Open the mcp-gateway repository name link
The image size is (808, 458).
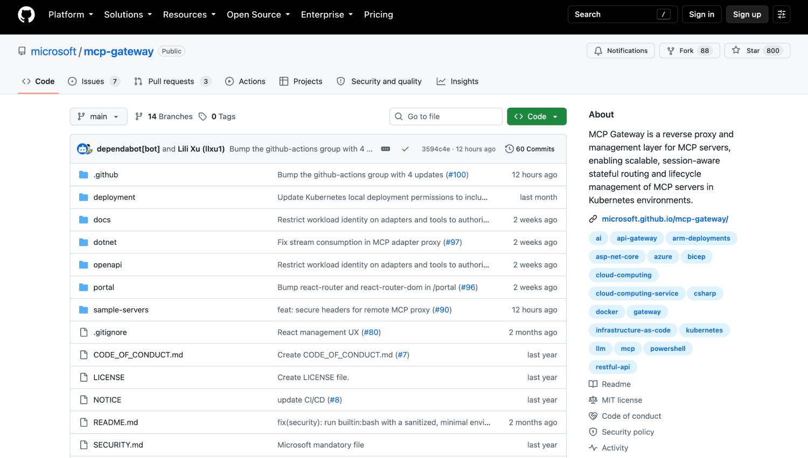tap(119, 52)
